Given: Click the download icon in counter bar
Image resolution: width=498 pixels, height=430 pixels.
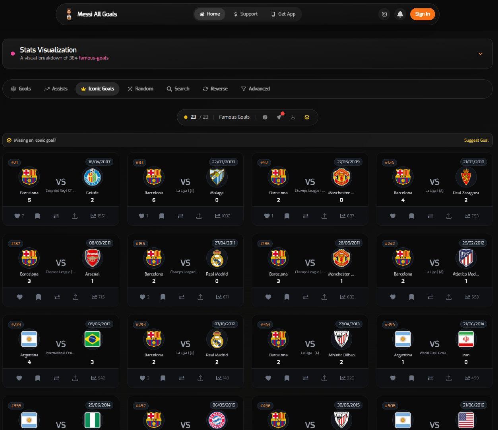Looking at the screenshot, I should tap(293, 117).
